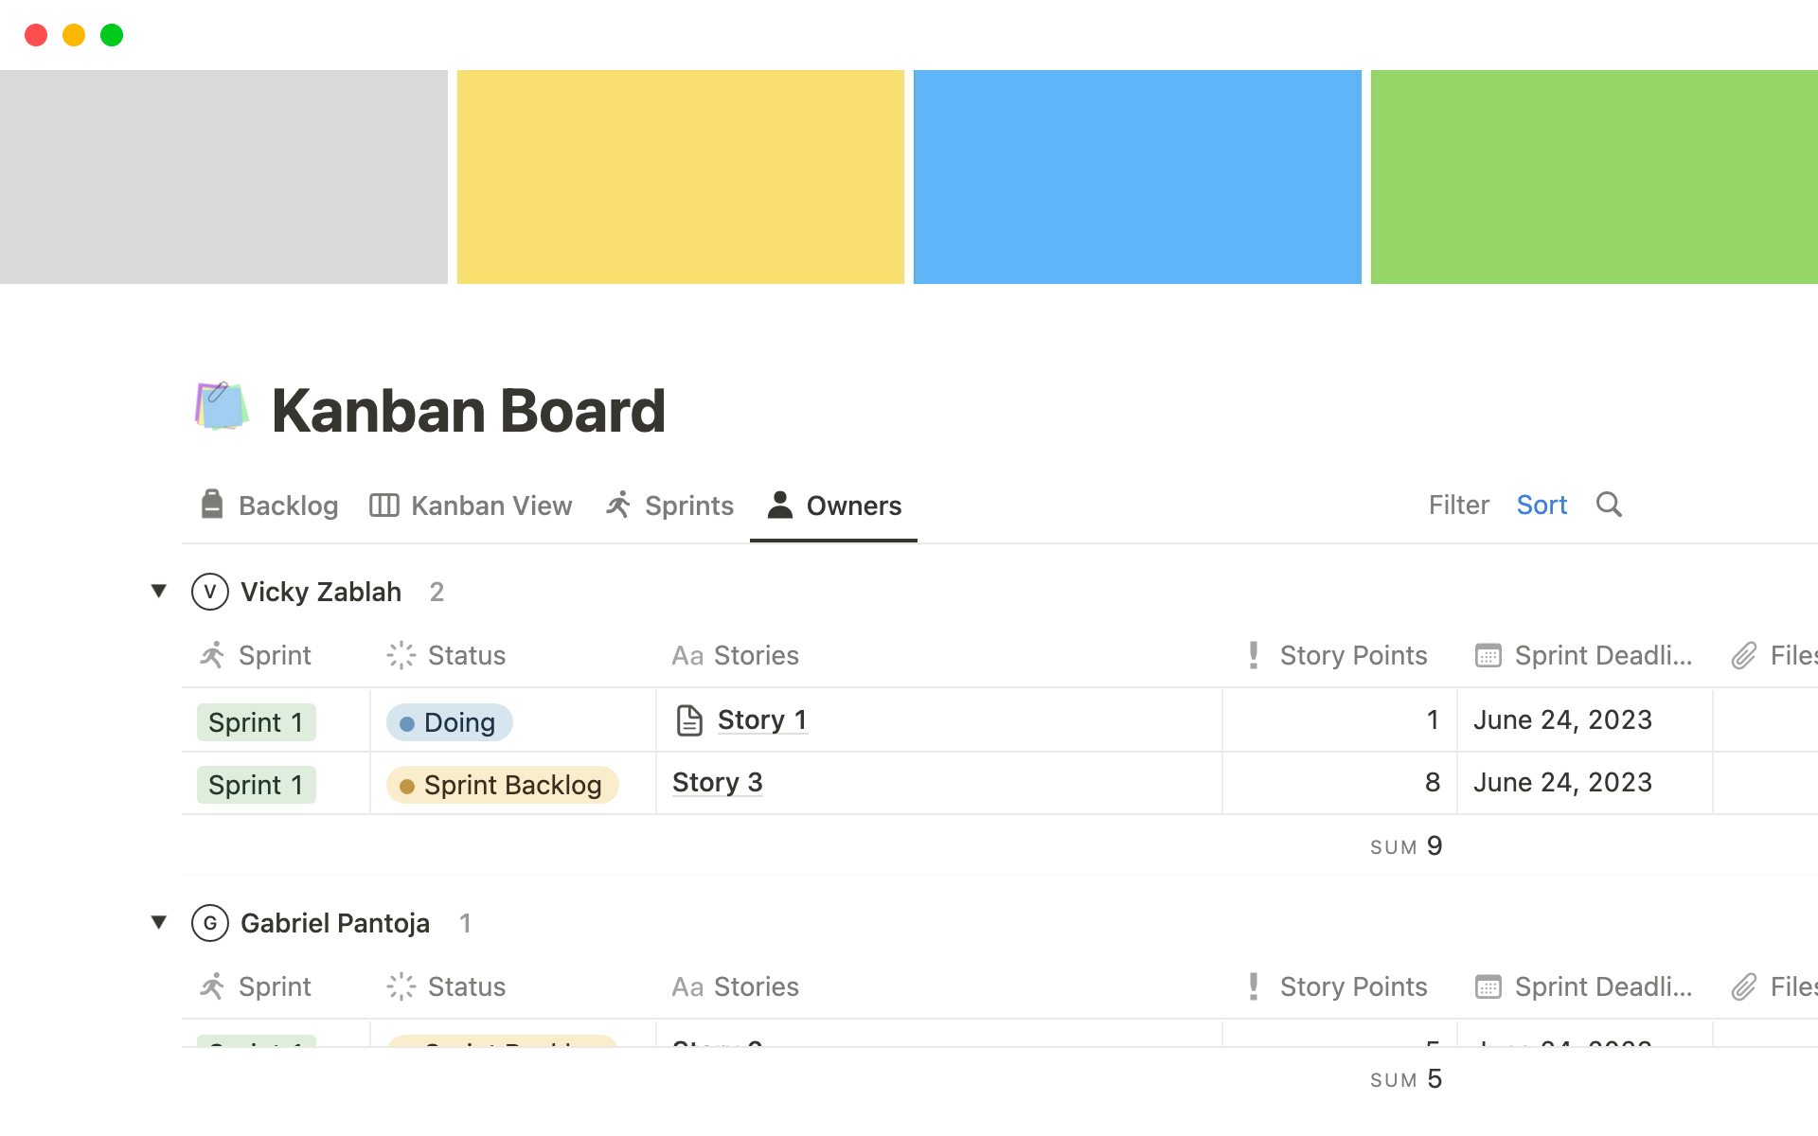Open the Sprint Backlog status for Story 3
Image resolution: width=1818 pixels, height=1136 pixels.
click(x=502, y=785)
